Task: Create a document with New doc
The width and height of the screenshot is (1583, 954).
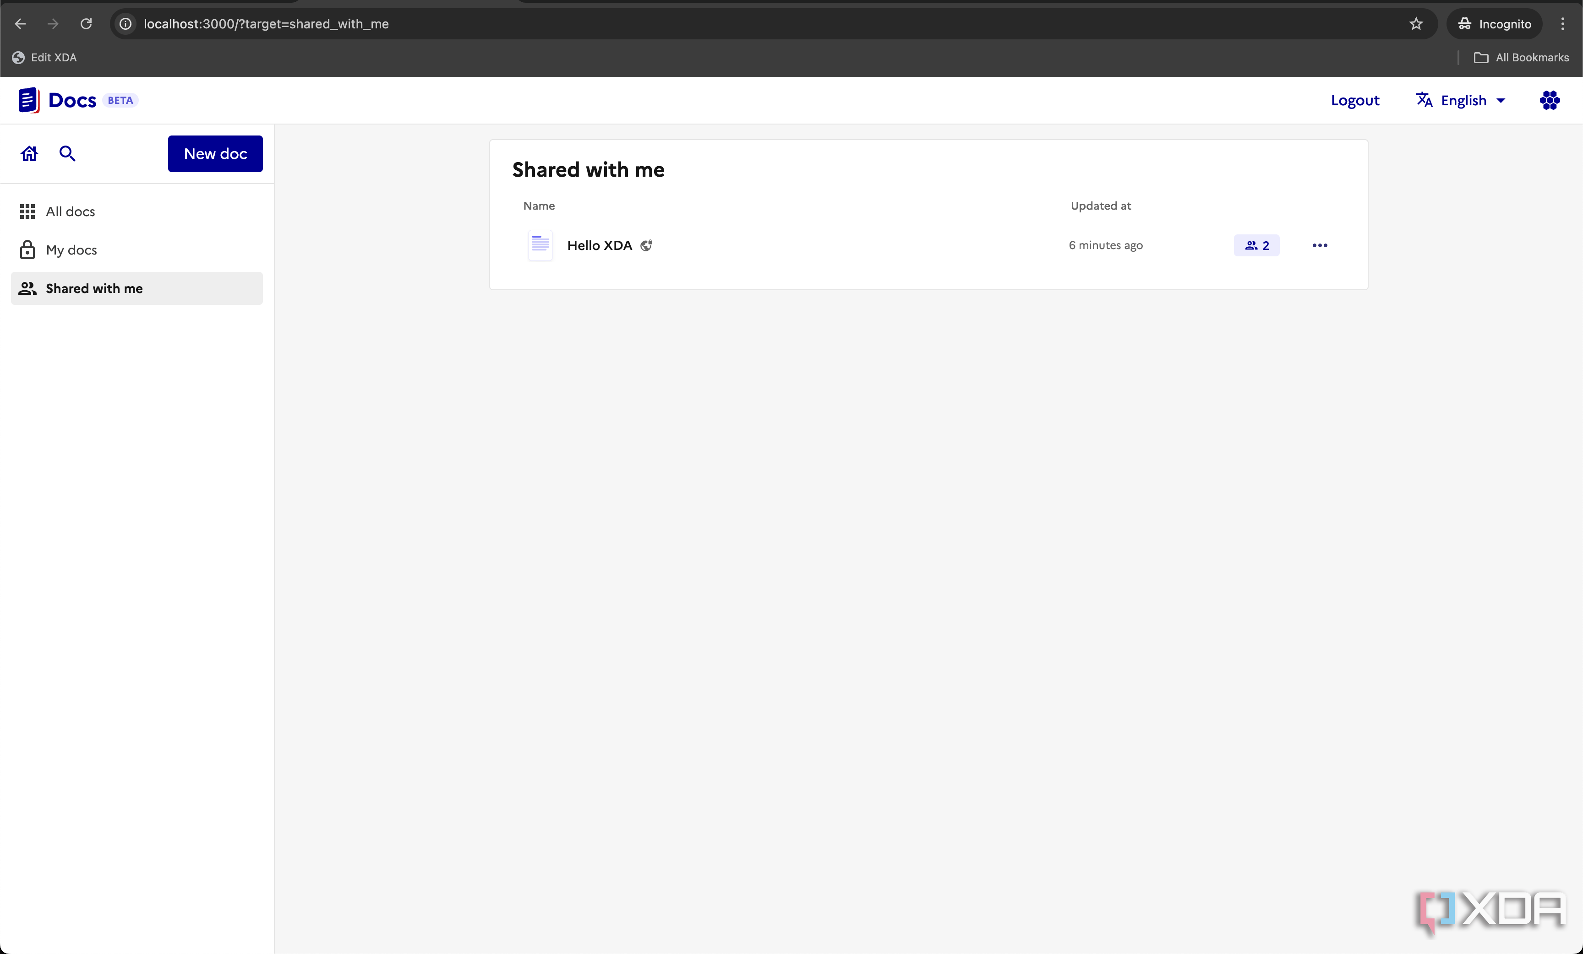Action: 215,153
